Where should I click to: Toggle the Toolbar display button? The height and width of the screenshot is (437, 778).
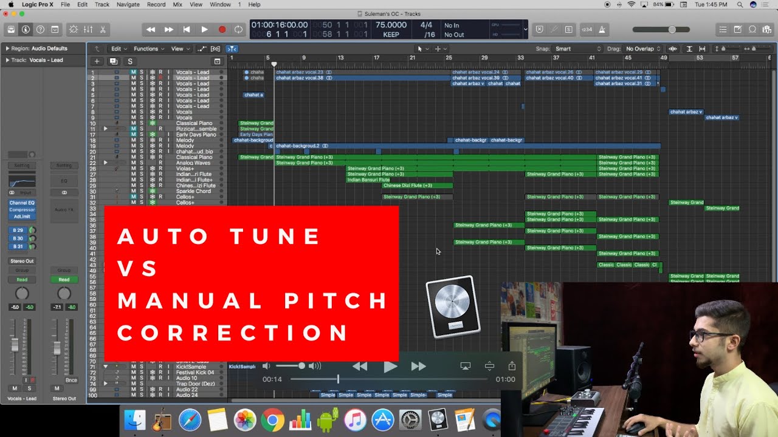(55, 29)
